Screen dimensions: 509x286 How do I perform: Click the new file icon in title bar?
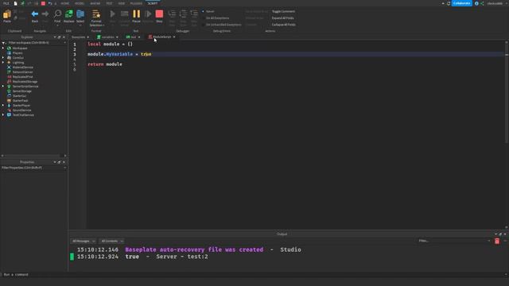[x=15, y=3]
